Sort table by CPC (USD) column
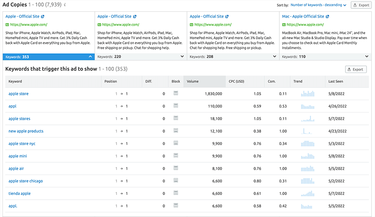Viewport: 375px width, 217px height. point(245,81)
